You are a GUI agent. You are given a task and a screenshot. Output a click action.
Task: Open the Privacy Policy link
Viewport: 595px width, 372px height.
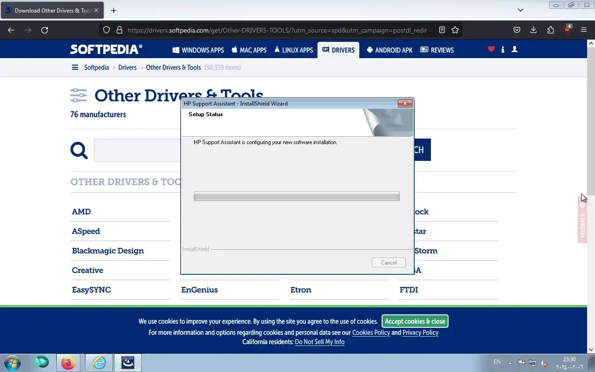(x=420, y=332)
